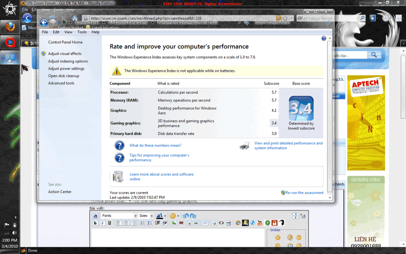
Task: Open Adjust power settings
Action: (x=66, y=68)
